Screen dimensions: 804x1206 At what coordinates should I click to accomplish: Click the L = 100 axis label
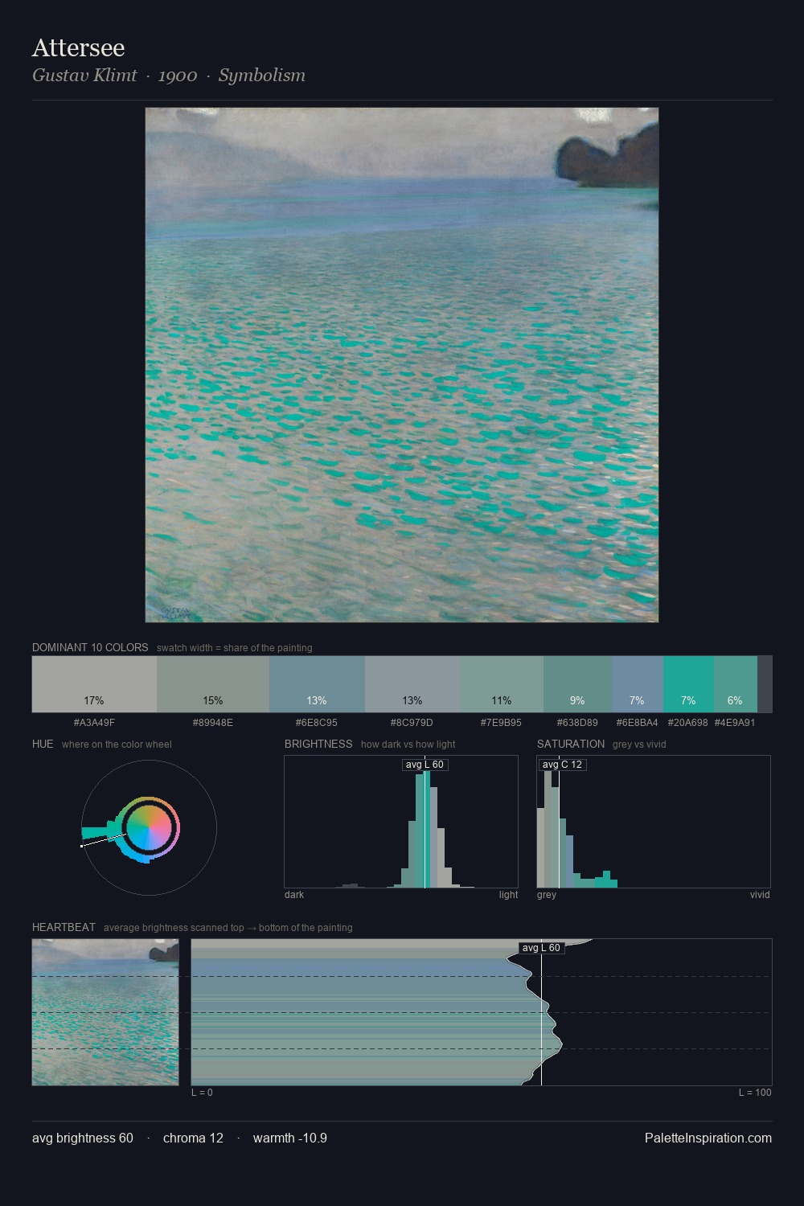click(755, 1093)
